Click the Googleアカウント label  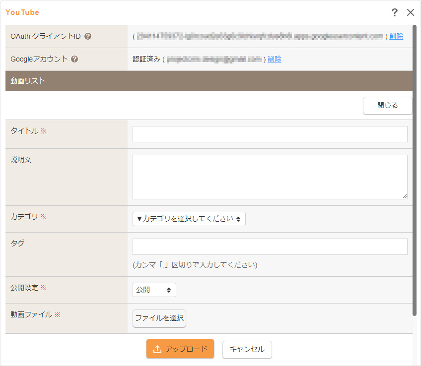point(39,59)
